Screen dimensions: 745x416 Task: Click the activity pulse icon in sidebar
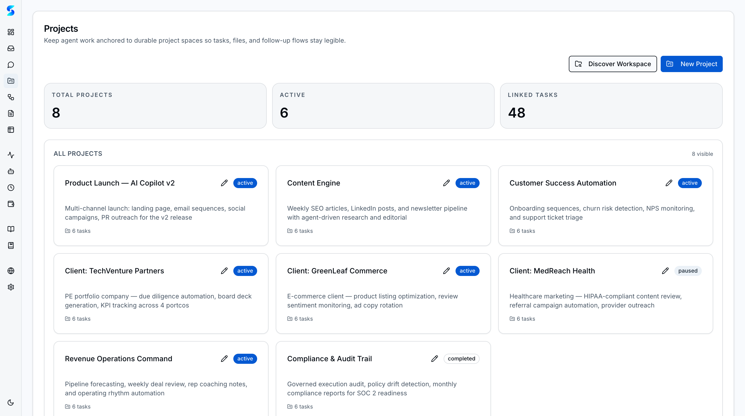click(11, 155)
